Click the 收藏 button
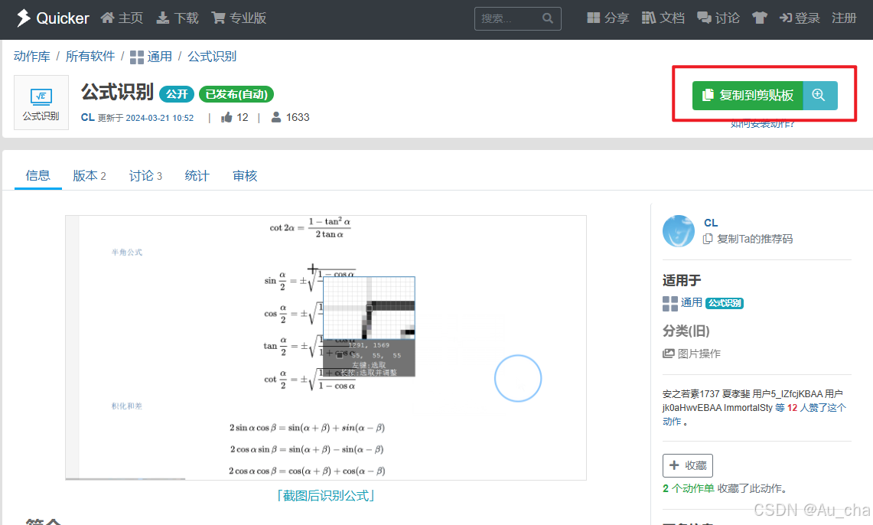873x525 pixels. tap(687, 465)
